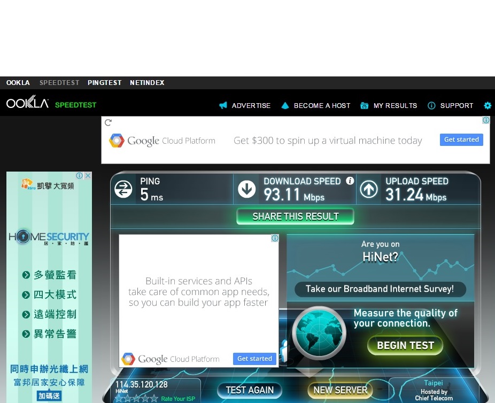Click the AdChoices icon on top banner
The width and height of the screenshot is (495, 403).
[x=486, y=120]
